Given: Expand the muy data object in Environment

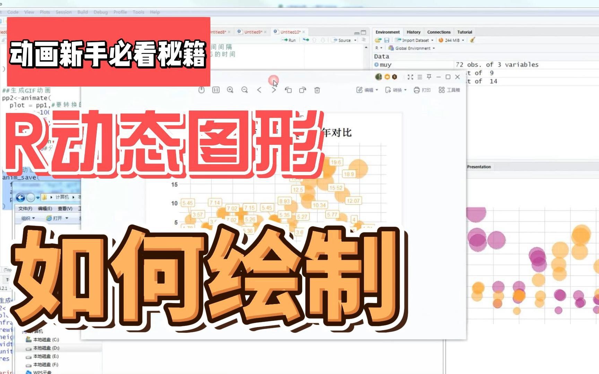Looking at the screenshot, I should 377,64.
